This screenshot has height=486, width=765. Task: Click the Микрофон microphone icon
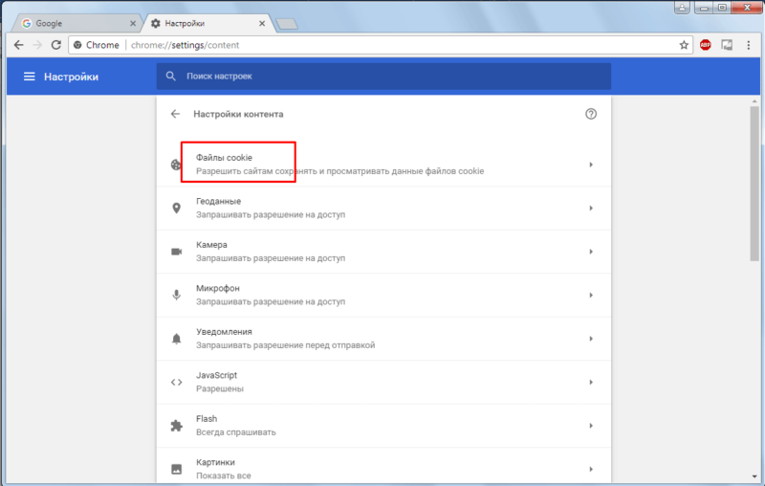(176, 295)
